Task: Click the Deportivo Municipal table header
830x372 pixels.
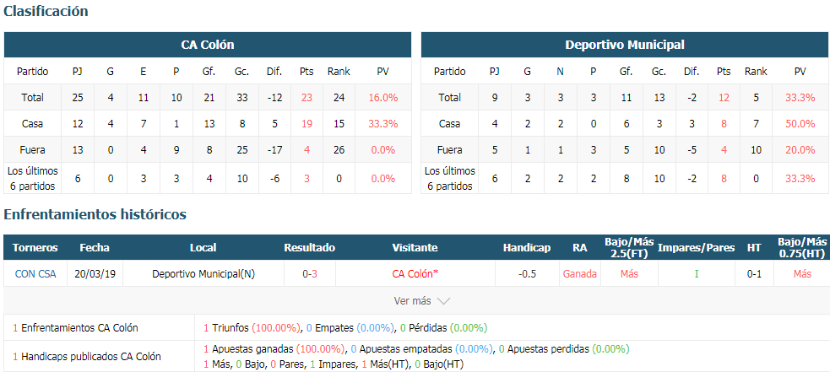Action: [x=625, y=45]
